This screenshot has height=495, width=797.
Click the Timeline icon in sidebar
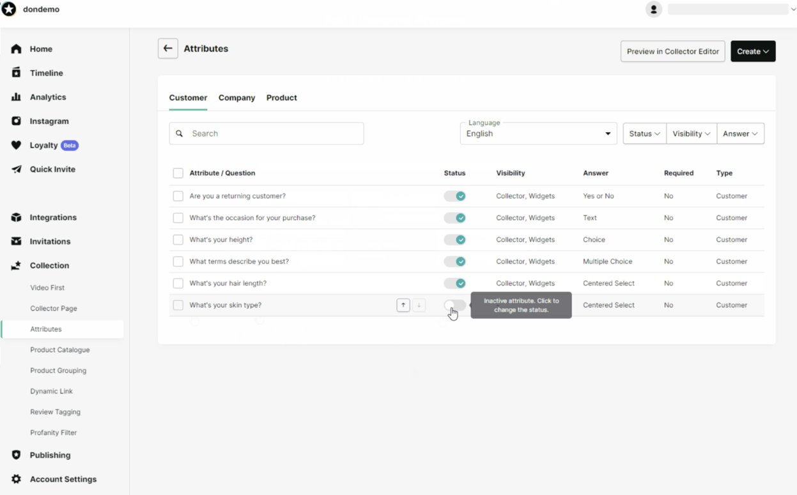[x=17, y=73]
